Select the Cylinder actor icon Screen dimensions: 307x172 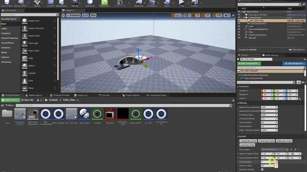pyautogui.click(x=24, y=73)
